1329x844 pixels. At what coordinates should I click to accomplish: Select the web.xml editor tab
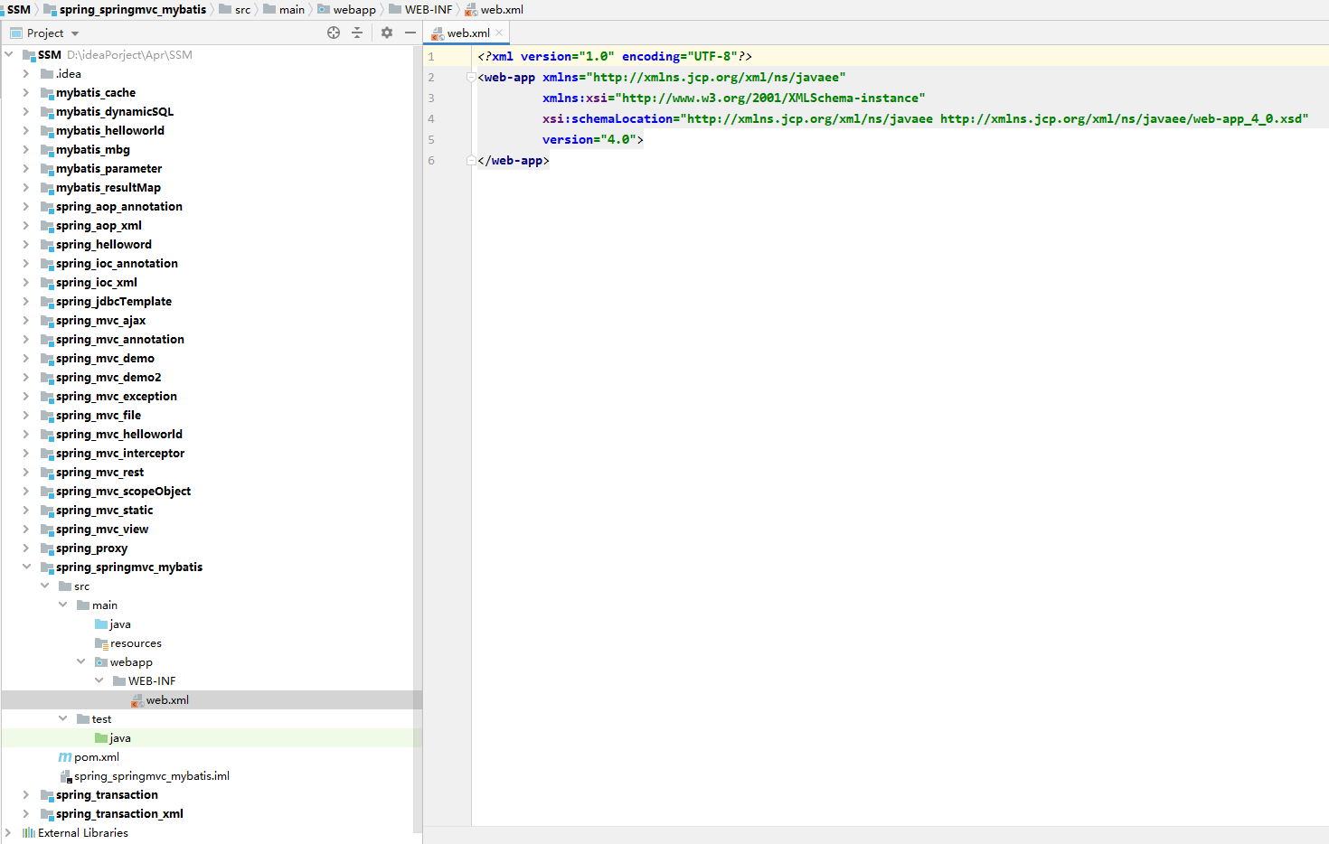click(467, 33)
